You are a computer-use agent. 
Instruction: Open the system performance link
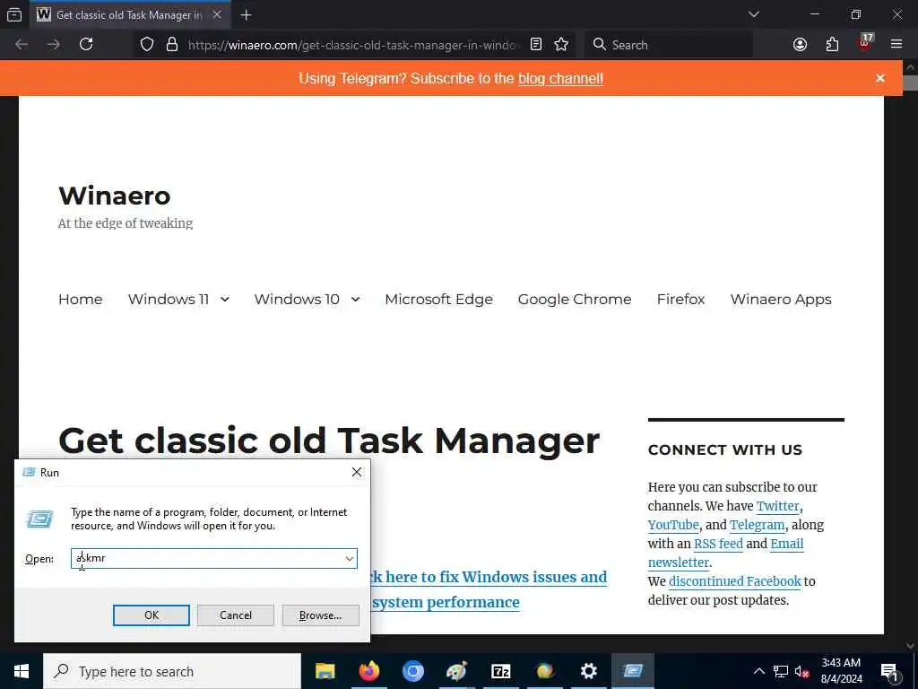point(446,602)
